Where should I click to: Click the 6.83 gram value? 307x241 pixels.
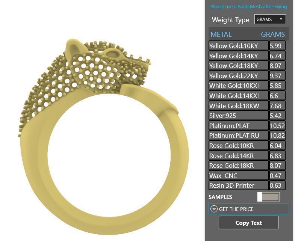pyautogui.click(x=277, y=155)
